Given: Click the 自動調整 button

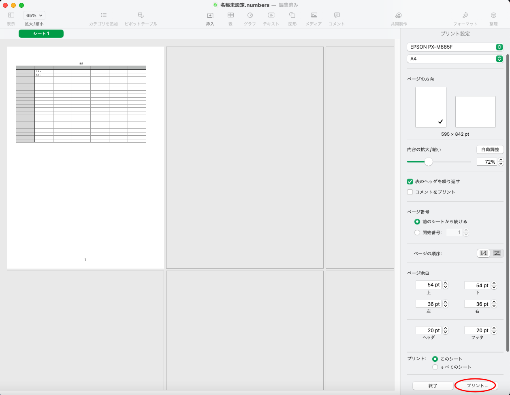Looking at the screenshot, I should (x=490, y=149).
